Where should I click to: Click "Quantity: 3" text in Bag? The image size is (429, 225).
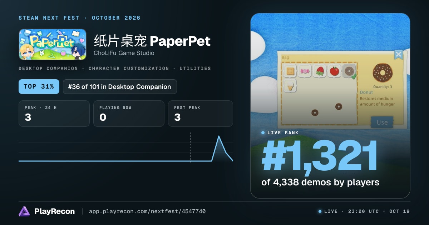pos(383,86)
